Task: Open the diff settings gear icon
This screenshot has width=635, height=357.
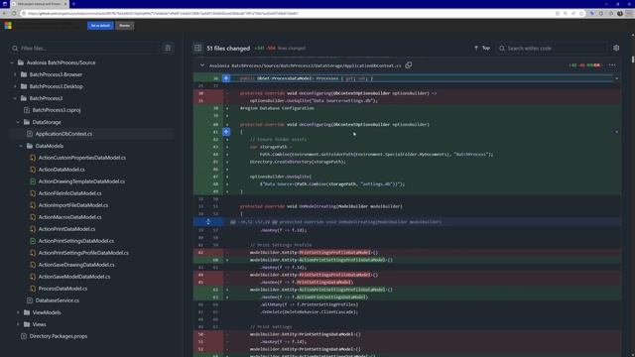Action: [616, 48]
